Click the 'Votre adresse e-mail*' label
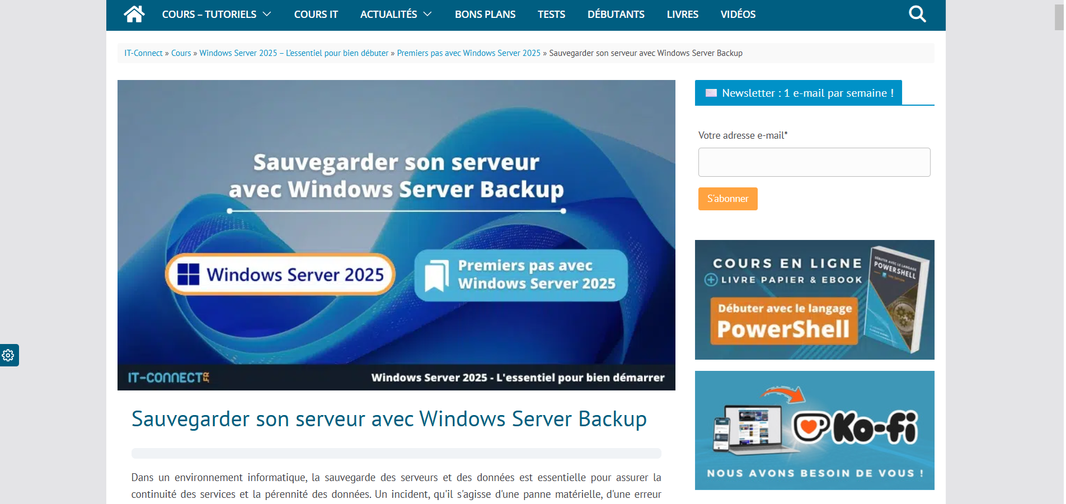 coord(743,135)
